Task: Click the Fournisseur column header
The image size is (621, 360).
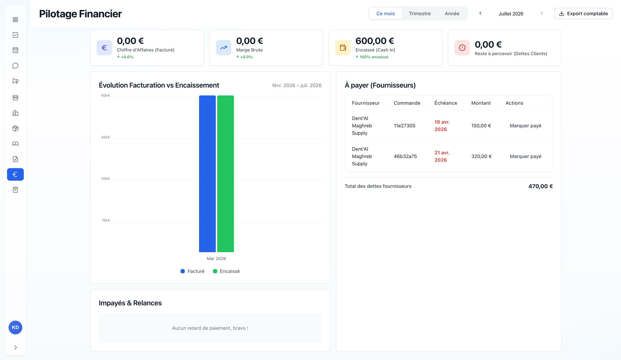Action: coord(366,103)
